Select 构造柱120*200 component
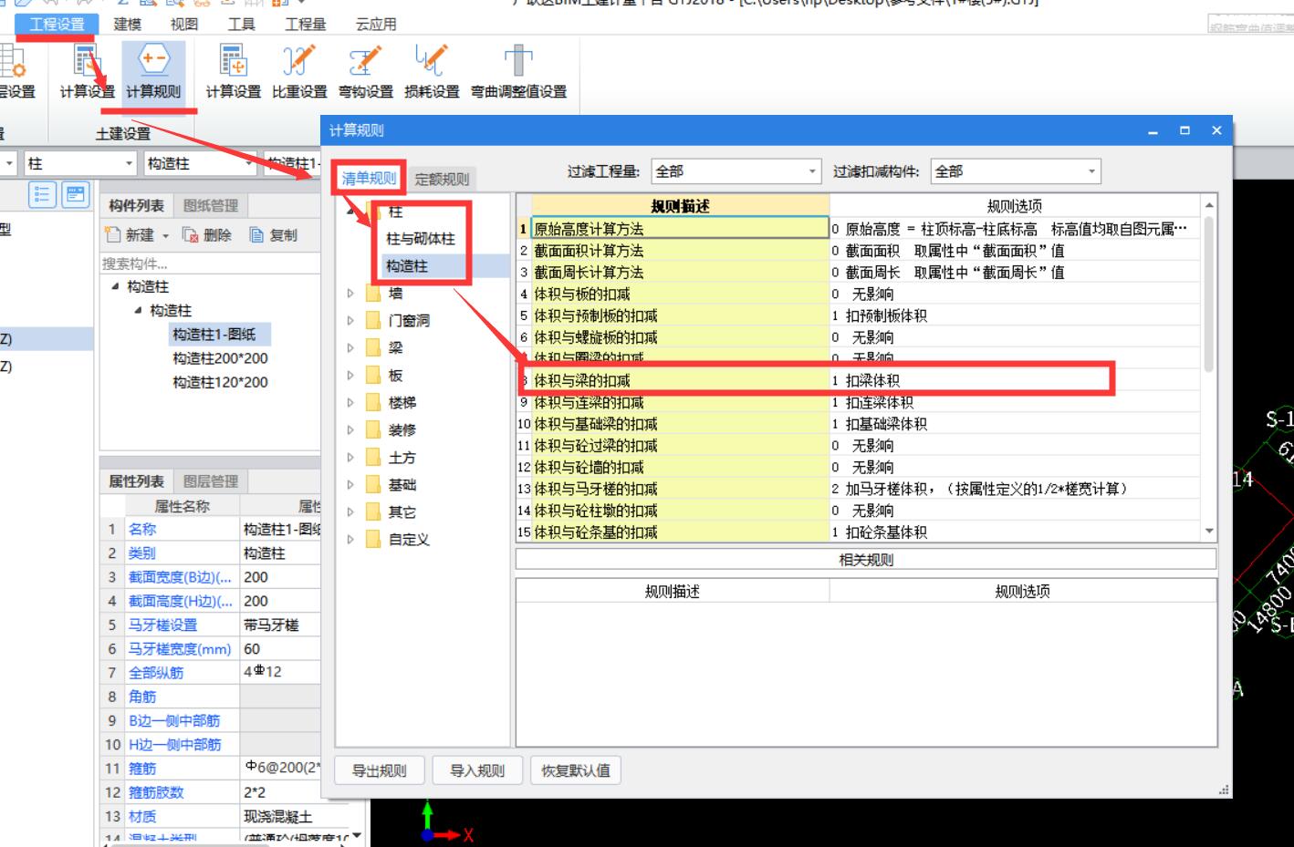 coord(220,382)
